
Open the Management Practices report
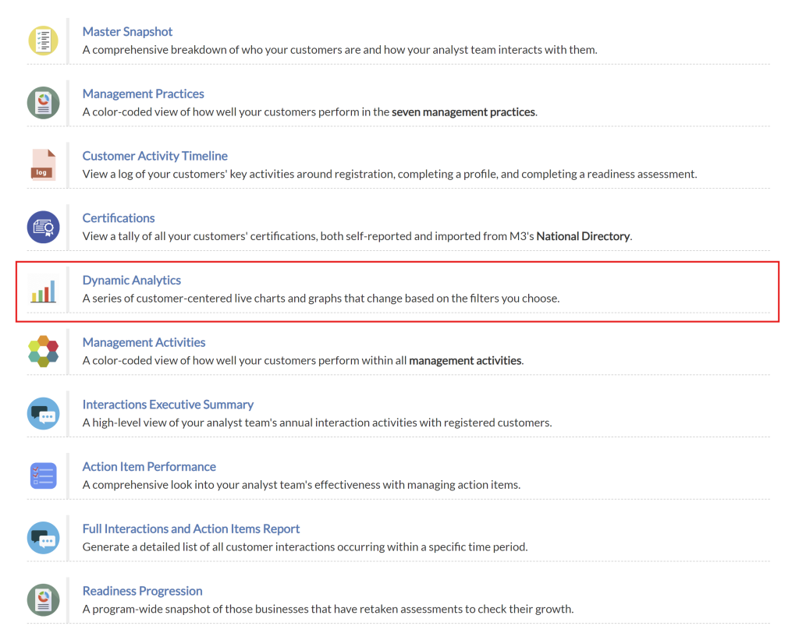pyautogui.click(x=143, y=94)
